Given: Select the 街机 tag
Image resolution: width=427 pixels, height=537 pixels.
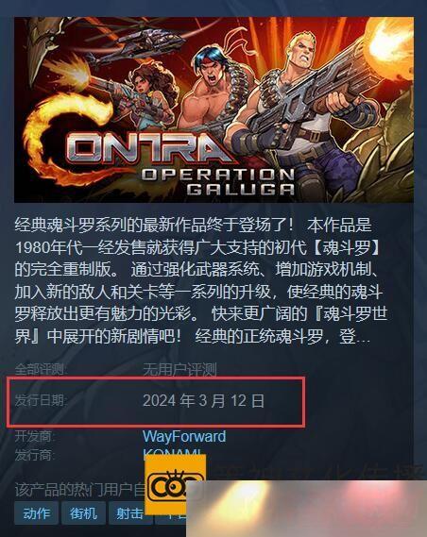Looking at the screenshot, I should [x=83, y=513].
